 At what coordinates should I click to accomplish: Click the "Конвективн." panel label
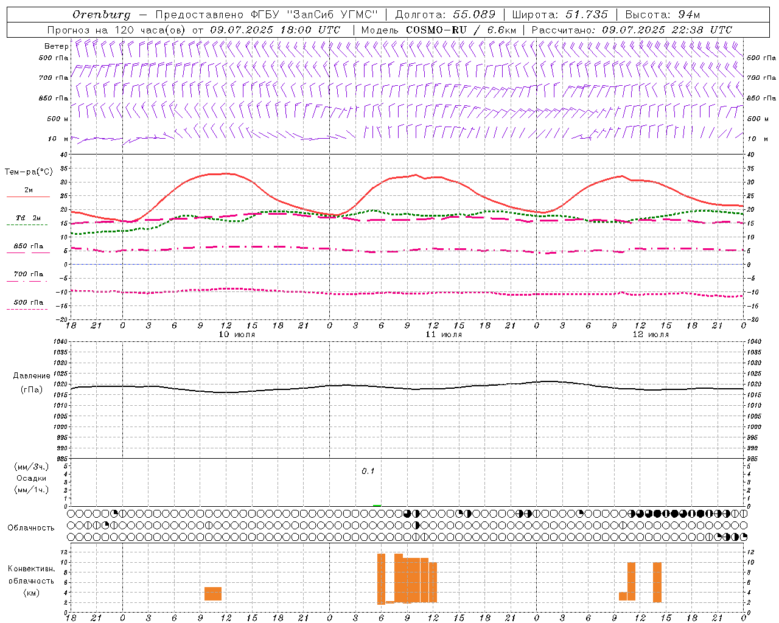[x=32, y=569]
